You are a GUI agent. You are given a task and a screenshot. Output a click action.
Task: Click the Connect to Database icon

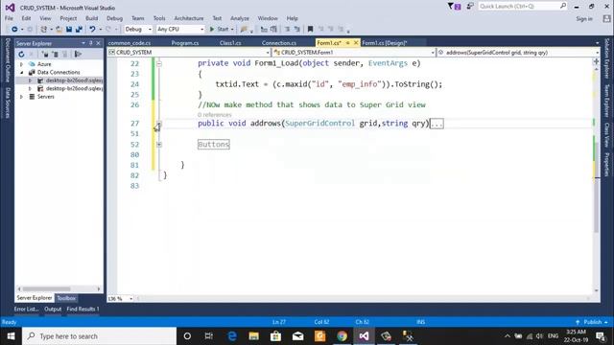click(45, 54)
